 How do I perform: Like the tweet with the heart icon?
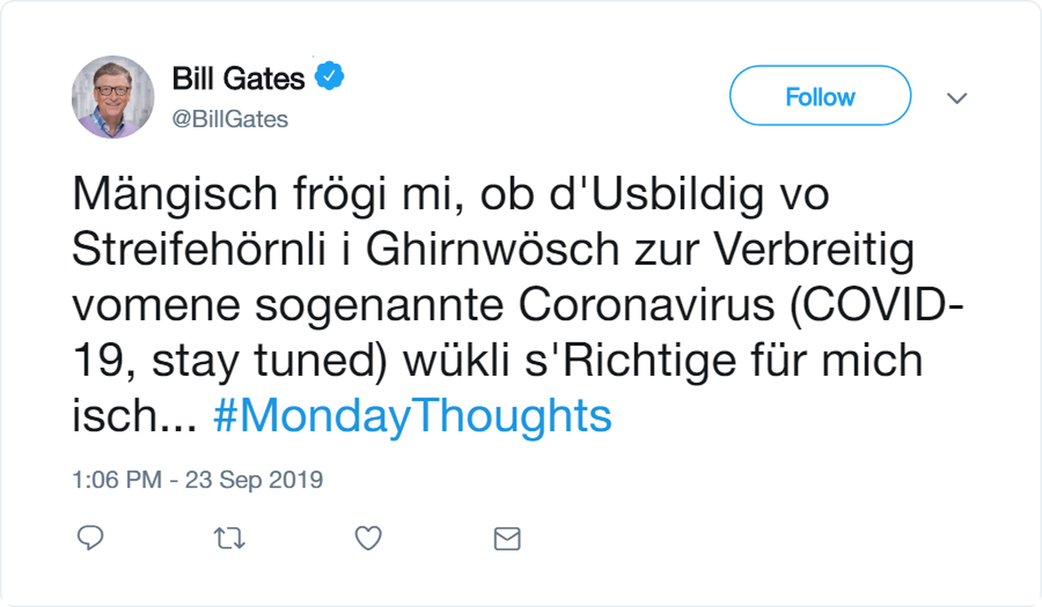368,539
